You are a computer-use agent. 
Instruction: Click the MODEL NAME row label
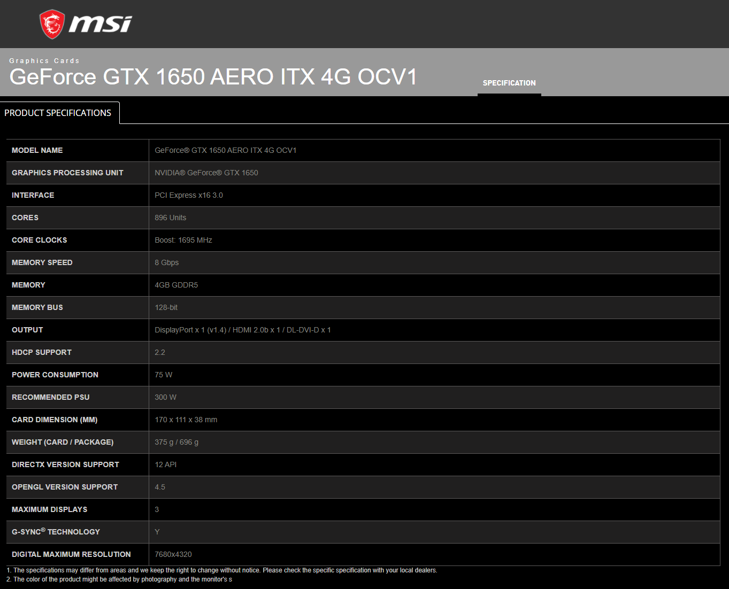[37, 150]
